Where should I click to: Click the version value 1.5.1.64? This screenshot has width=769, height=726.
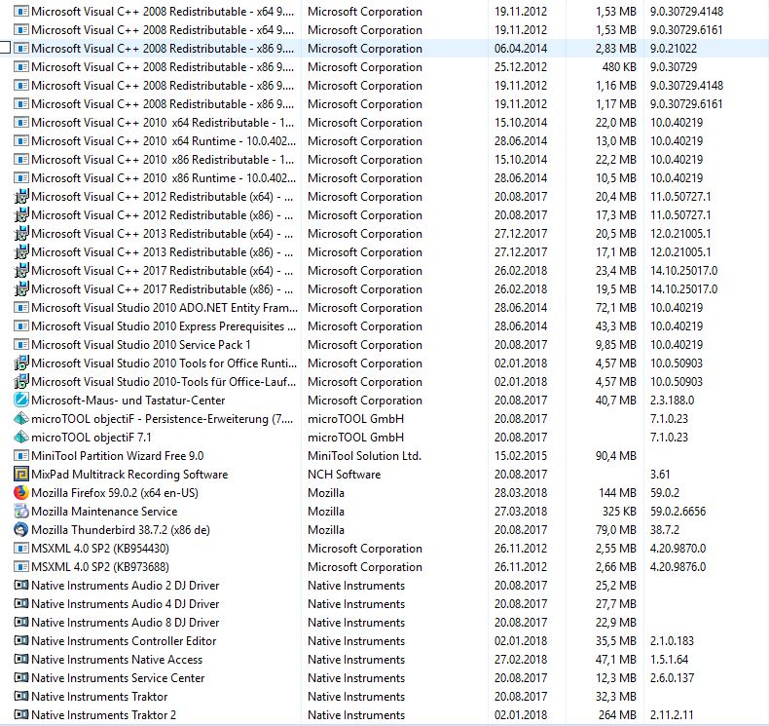[670, 659]
